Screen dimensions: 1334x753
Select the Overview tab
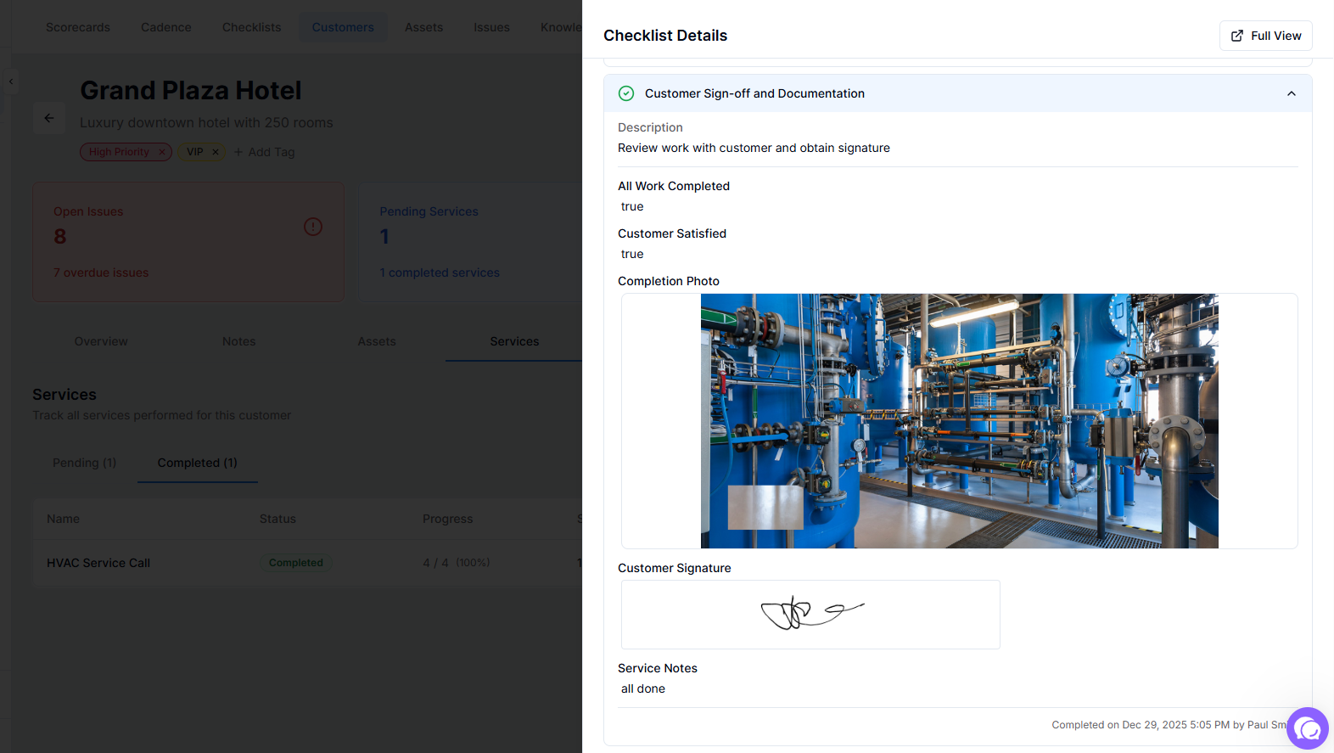click(101, 341)
